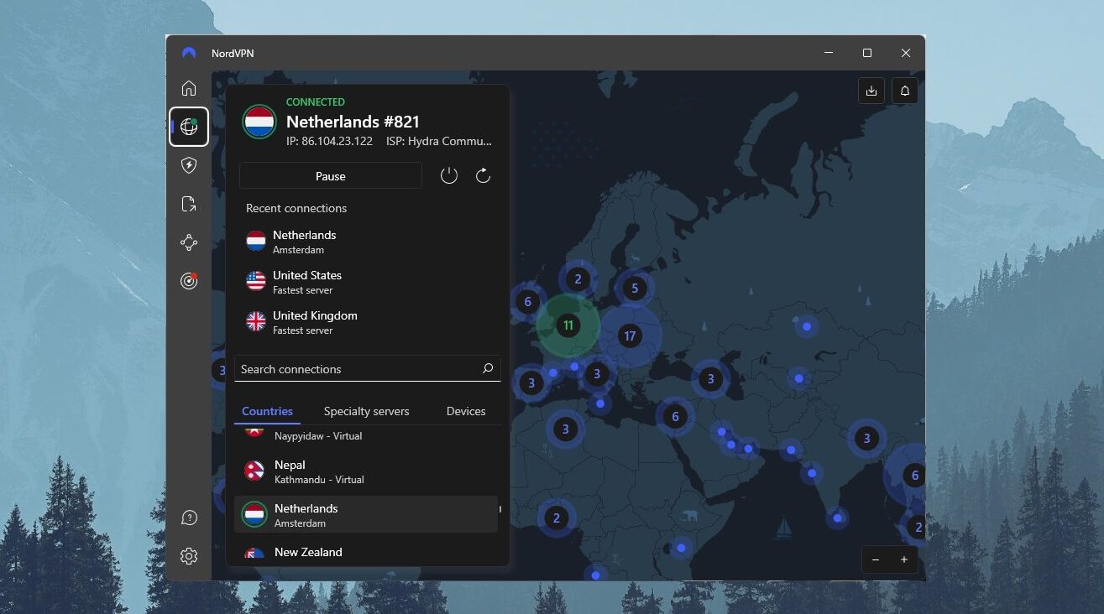Screen dimensions: 1104x614
Task: Open the help question mark icon
Action: 189,518
